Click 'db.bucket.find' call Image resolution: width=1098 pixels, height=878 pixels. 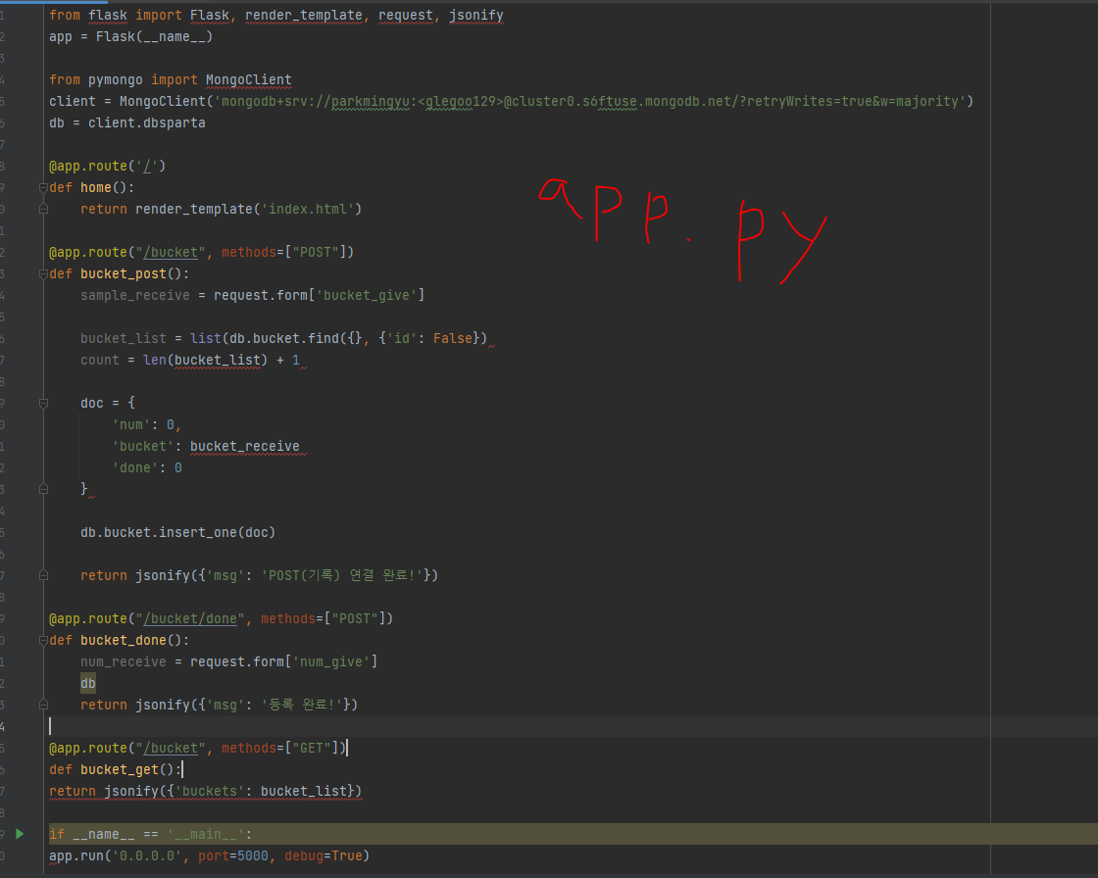pos(284,339)
